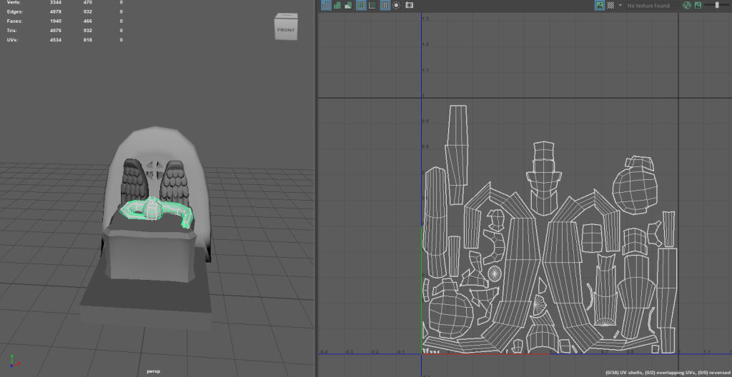Click the 'persp' camera label
This screenshot has height=377, width=732.
153,371
